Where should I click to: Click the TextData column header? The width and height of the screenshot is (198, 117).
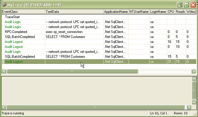tap(74, 12)
